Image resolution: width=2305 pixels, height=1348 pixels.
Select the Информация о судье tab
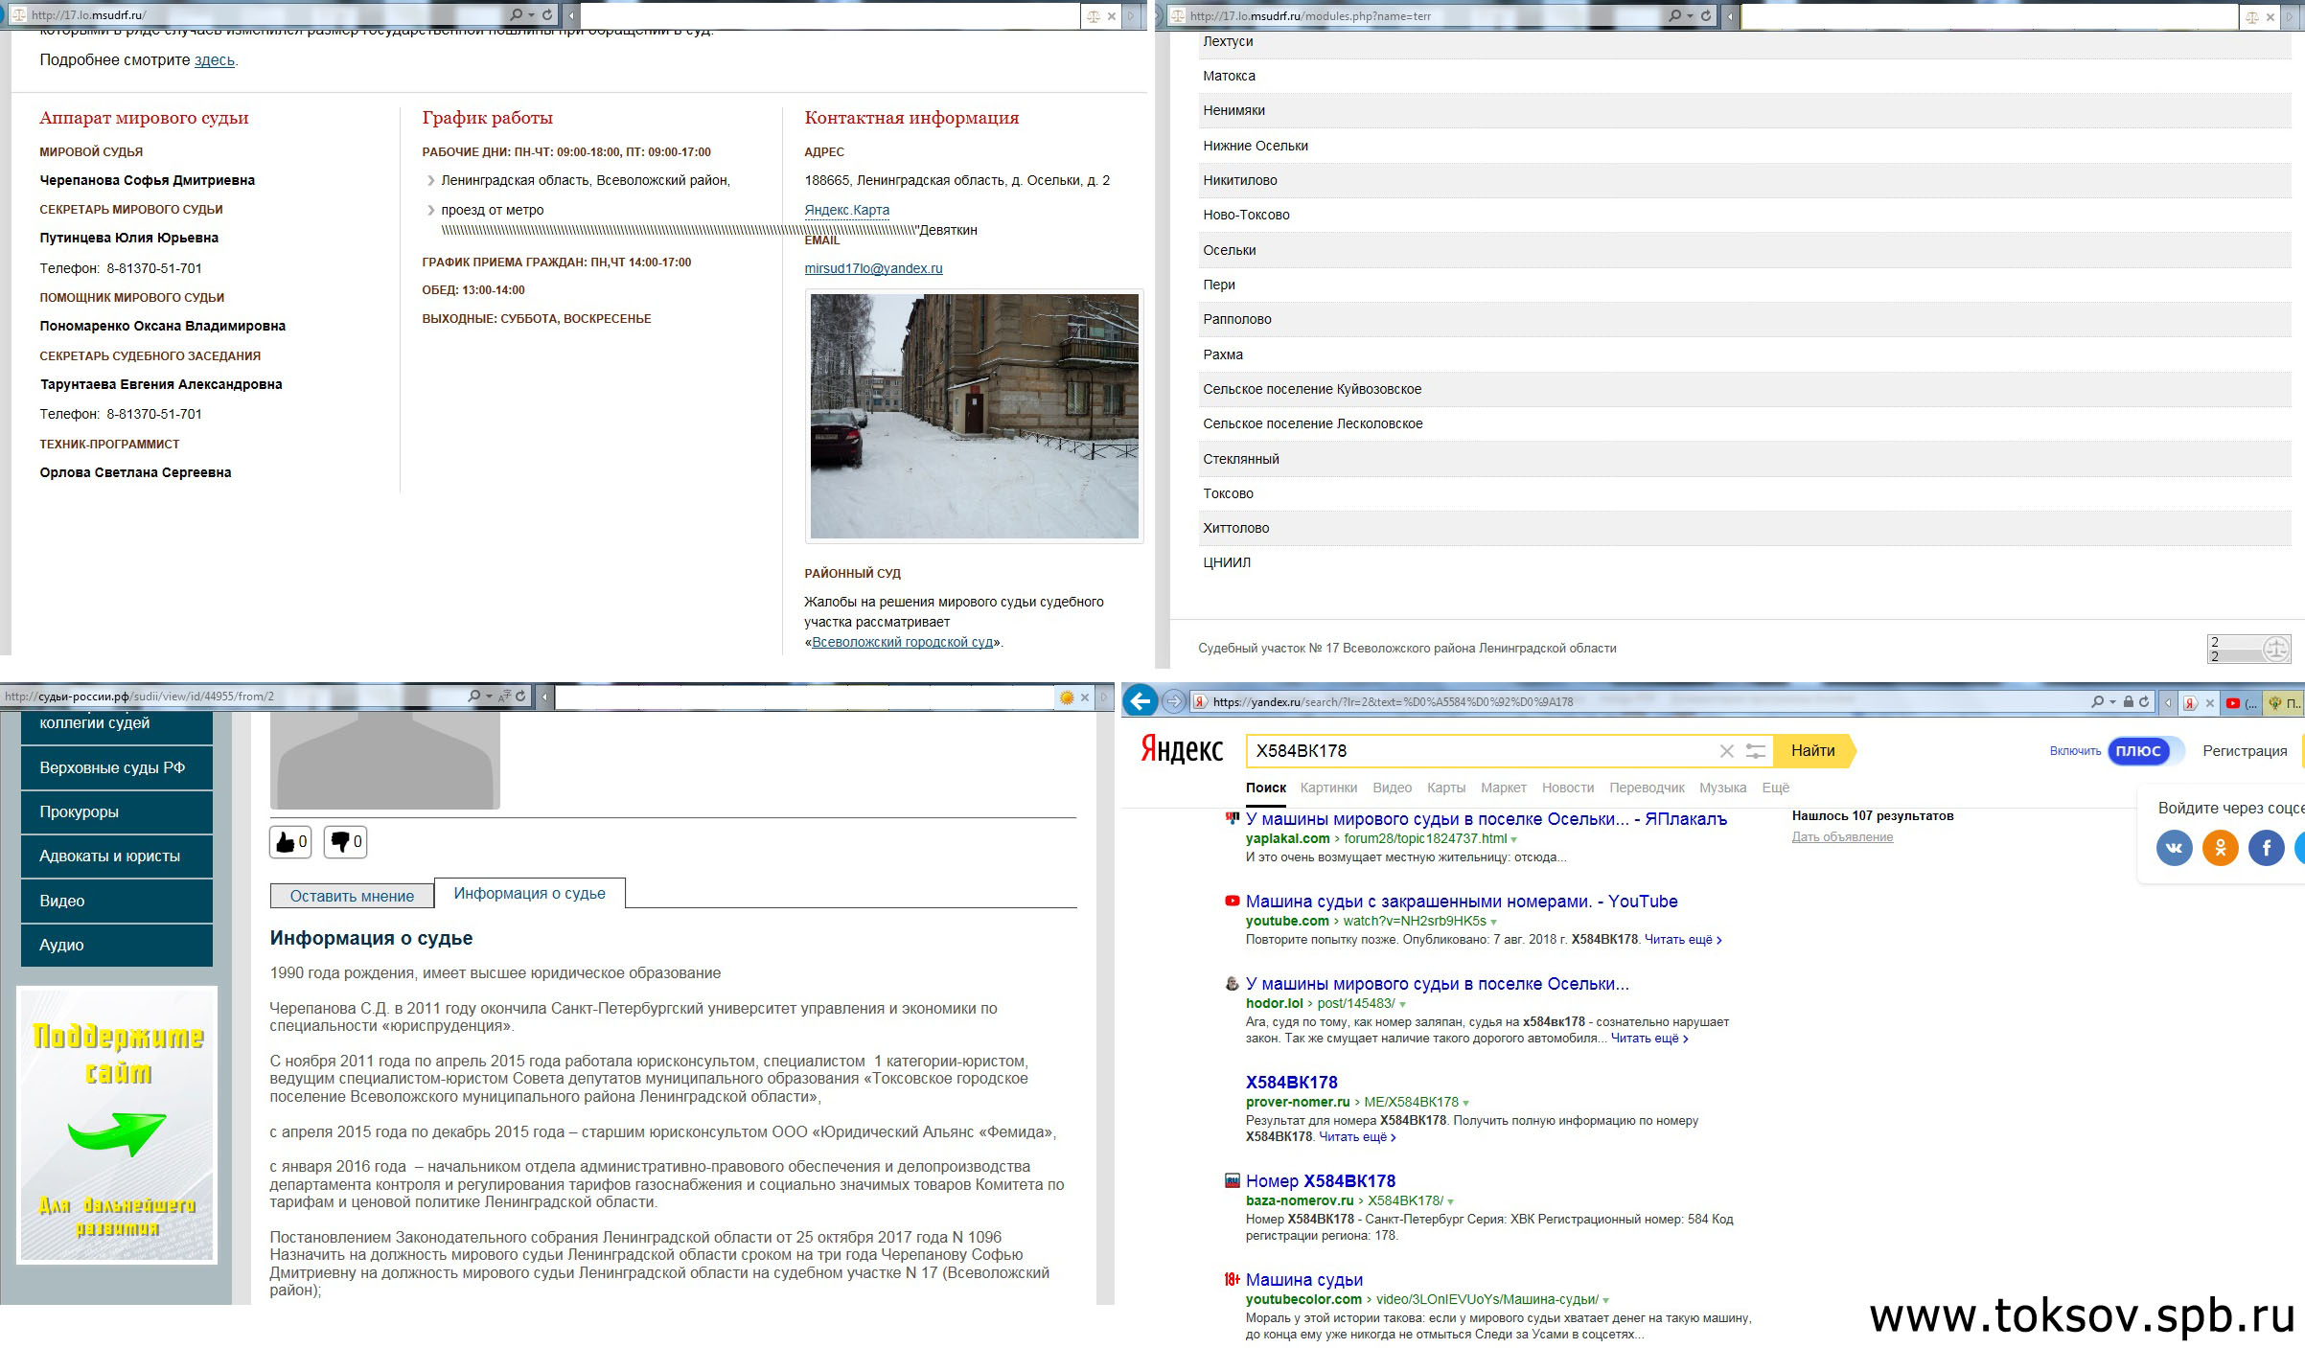529,893
